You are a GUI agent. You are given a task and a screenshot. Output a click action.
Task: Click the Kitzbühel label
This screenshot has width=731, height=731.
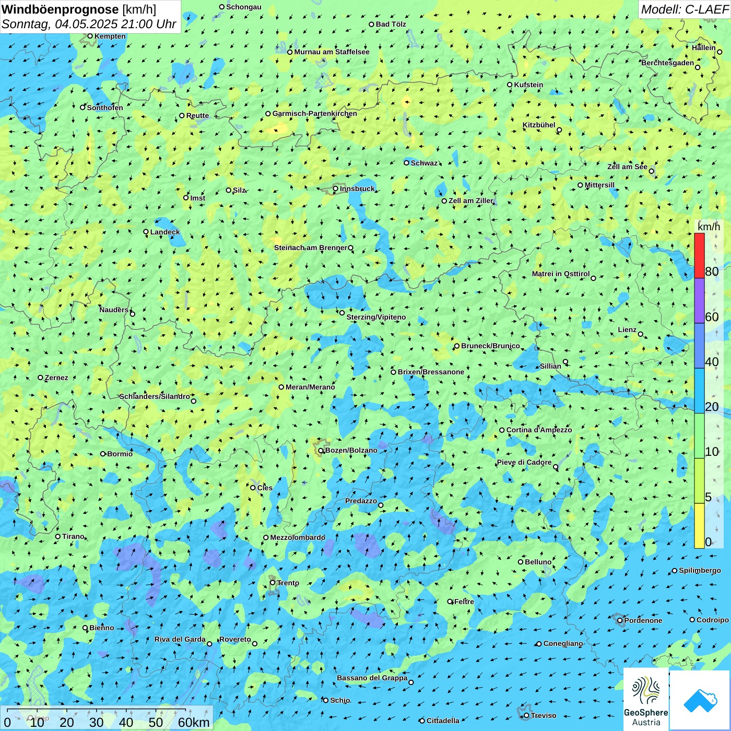pyautogui.click(x=539, y=125)
